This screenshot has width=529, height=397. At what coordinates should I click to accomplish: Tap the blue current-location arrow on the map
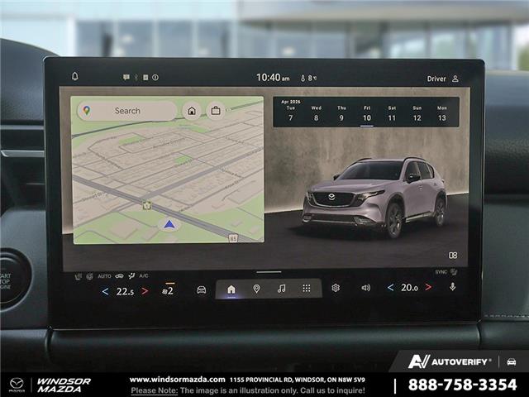click(x=169, y=224)
